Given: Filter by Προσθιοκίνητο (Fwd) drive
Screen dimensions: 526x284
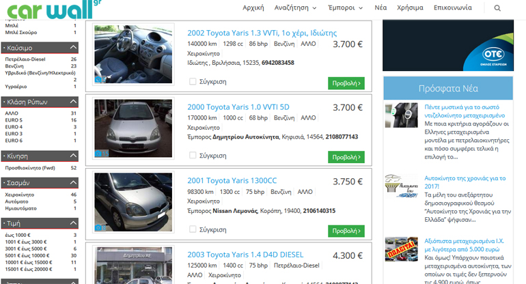Looking at the screenshot, I should pos(30,168).
